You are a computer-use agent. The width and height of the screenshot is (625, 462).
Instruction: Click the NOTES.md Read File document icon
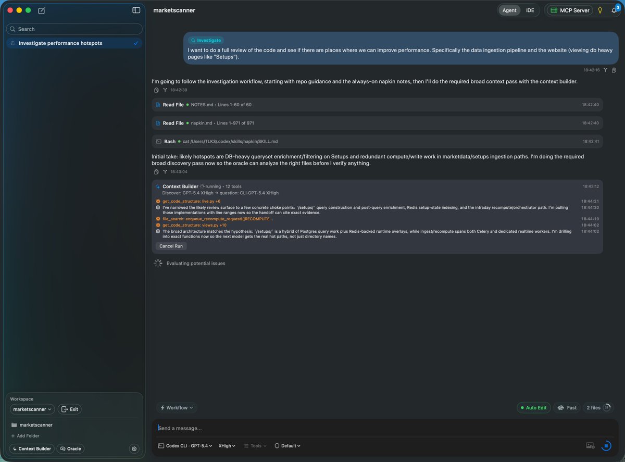pyautogui.click(x=158, y=105)
